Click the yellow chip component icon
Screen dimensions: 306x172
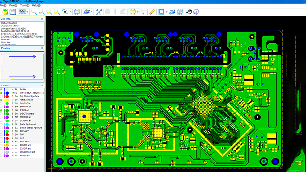click(132, 12)
